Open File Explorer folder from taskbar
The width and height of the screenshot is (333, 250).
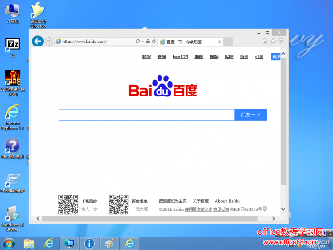[29, 243]
